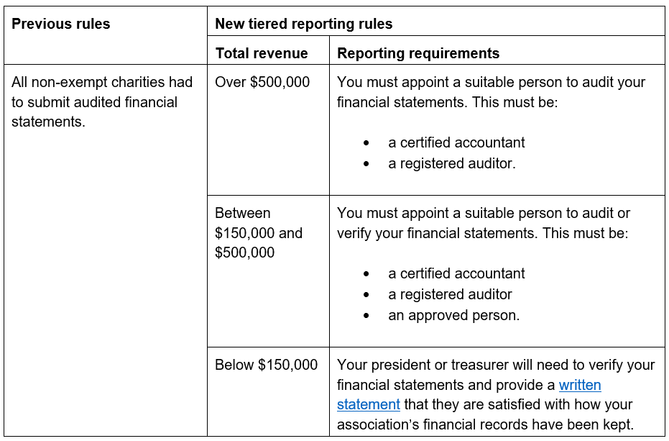Viewport: 669px width, 441px height.
Task: Select the "Reporting requirements" column header
Action: click(417, 53)
